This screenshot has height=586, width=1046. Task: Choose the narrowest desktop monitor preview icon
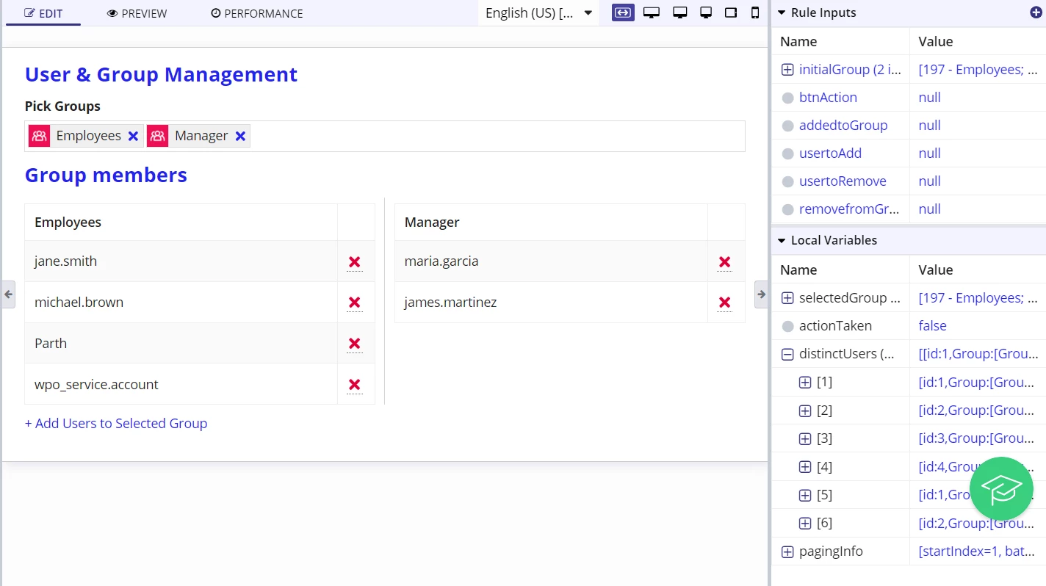pyautogui.click(x=706, y=12)
